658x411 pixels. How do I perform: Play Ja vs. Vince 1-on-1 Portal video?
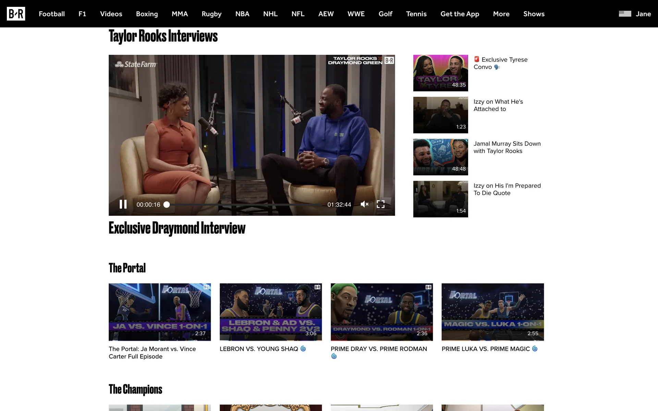tap(160, 312)
